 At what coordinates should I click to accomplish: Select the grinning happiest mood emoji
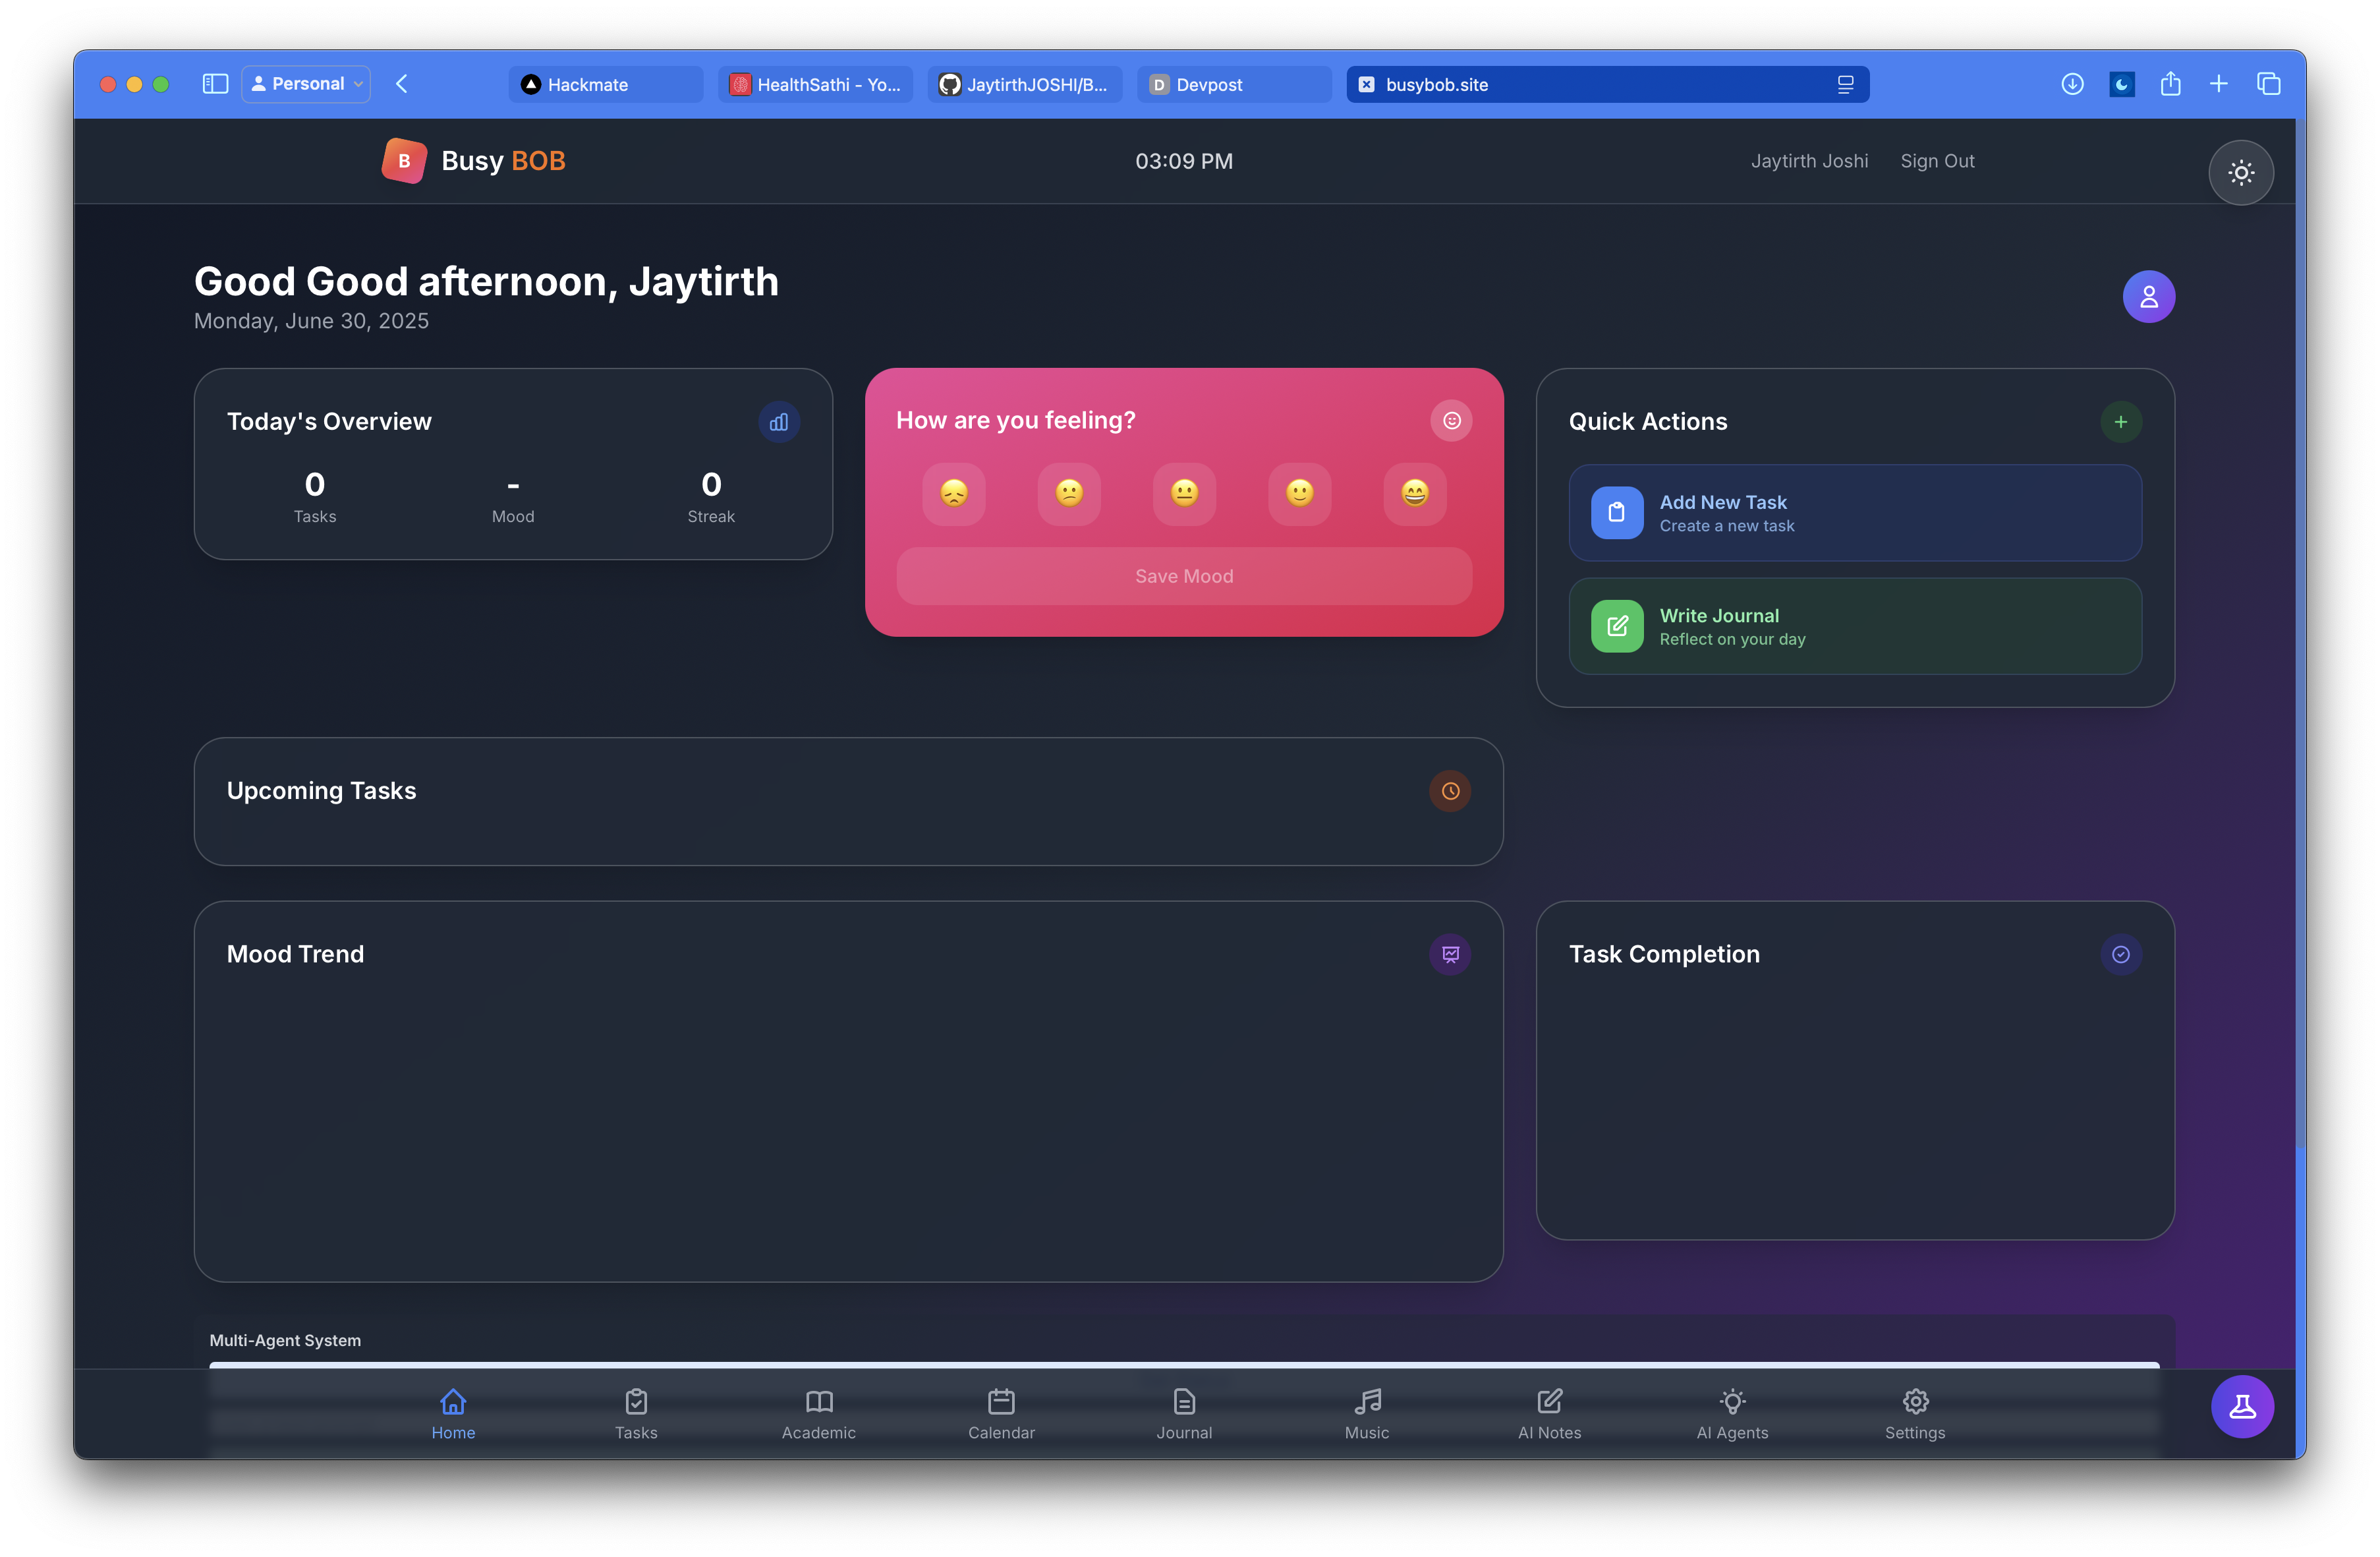tap(1414, 493)
